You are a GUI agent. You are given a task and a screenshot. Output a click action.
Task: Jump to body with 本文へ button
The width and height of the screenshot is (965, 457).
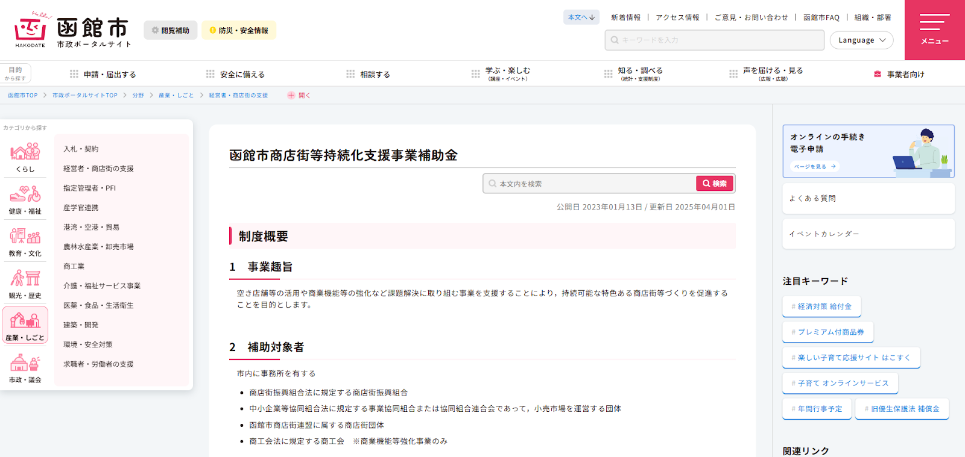click(581, 17)
